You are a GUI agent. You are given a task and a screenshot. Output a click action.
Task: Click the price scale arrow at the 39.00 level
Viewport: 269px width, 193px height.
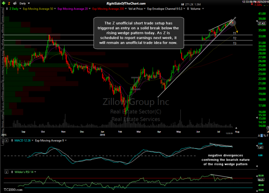coord(257,21)
